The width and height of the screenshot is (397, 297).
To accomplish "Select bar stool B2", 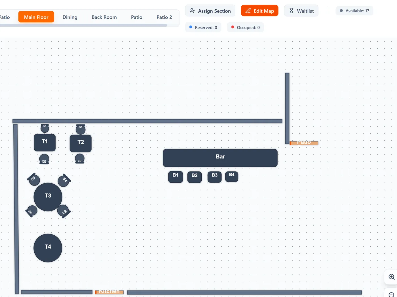I will (195, 177).
